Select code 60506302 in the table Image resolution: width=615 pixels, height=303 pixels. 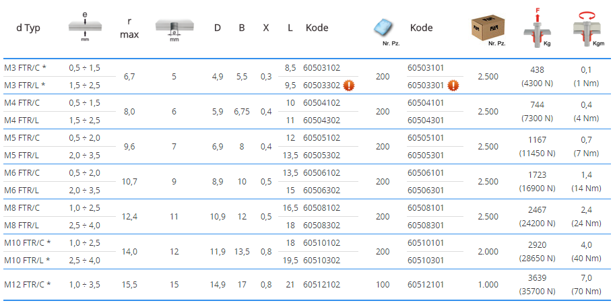tap(322, 190)
